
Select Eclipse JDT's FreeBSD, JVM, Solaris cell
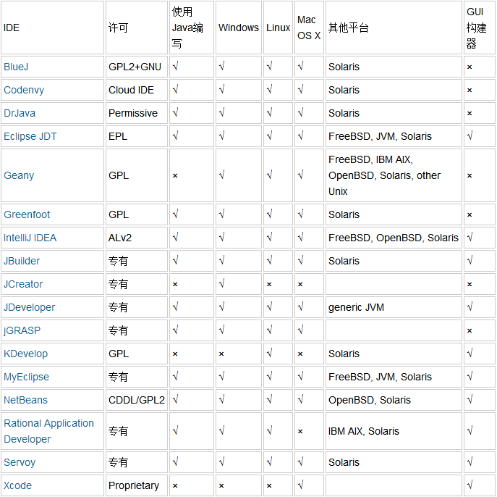pyautogui.click(x=394, y=136)
